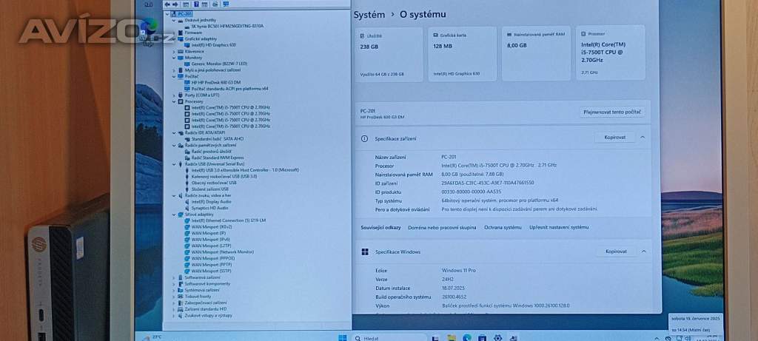Click the Back arrow in Device Manager toolbar

point(167,4)
